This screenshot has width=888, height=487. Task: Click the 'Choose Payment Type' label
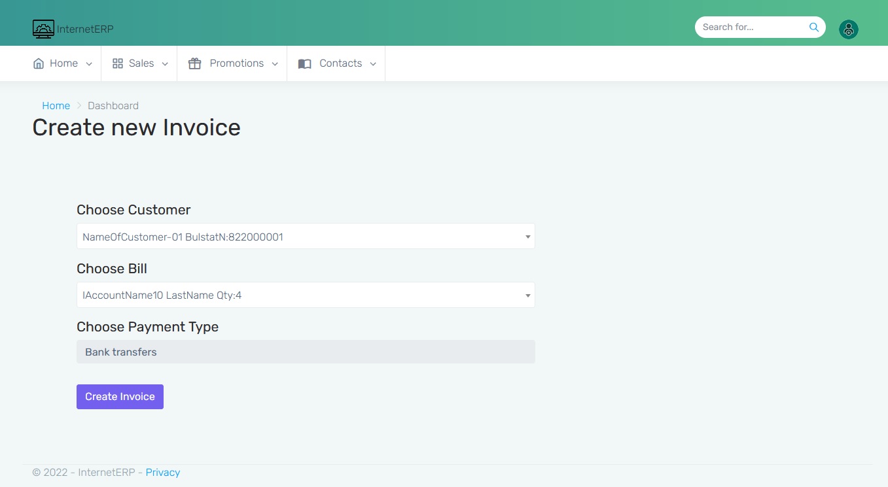(147, 327)
